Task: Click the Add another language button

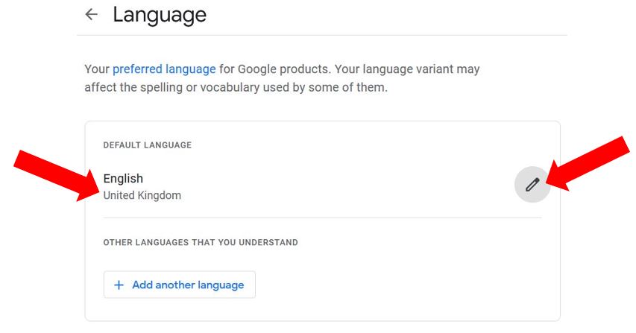Action: [179, 285]
